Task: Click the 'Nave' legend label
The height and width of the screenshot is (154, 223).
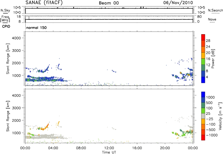Action: pos(212,19)
